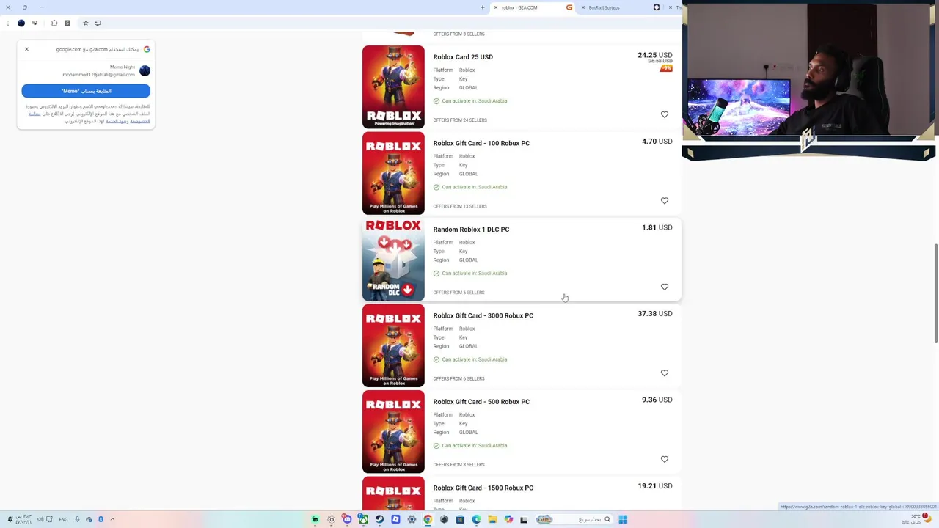
Task: Click OFFERS FROM 13 SELLERS text
Action: click(x=460, y=206)
